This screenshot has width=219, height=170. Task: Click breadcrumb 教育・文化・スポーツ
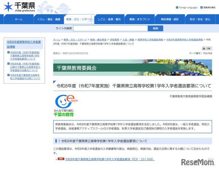click(x=75, y=40)
